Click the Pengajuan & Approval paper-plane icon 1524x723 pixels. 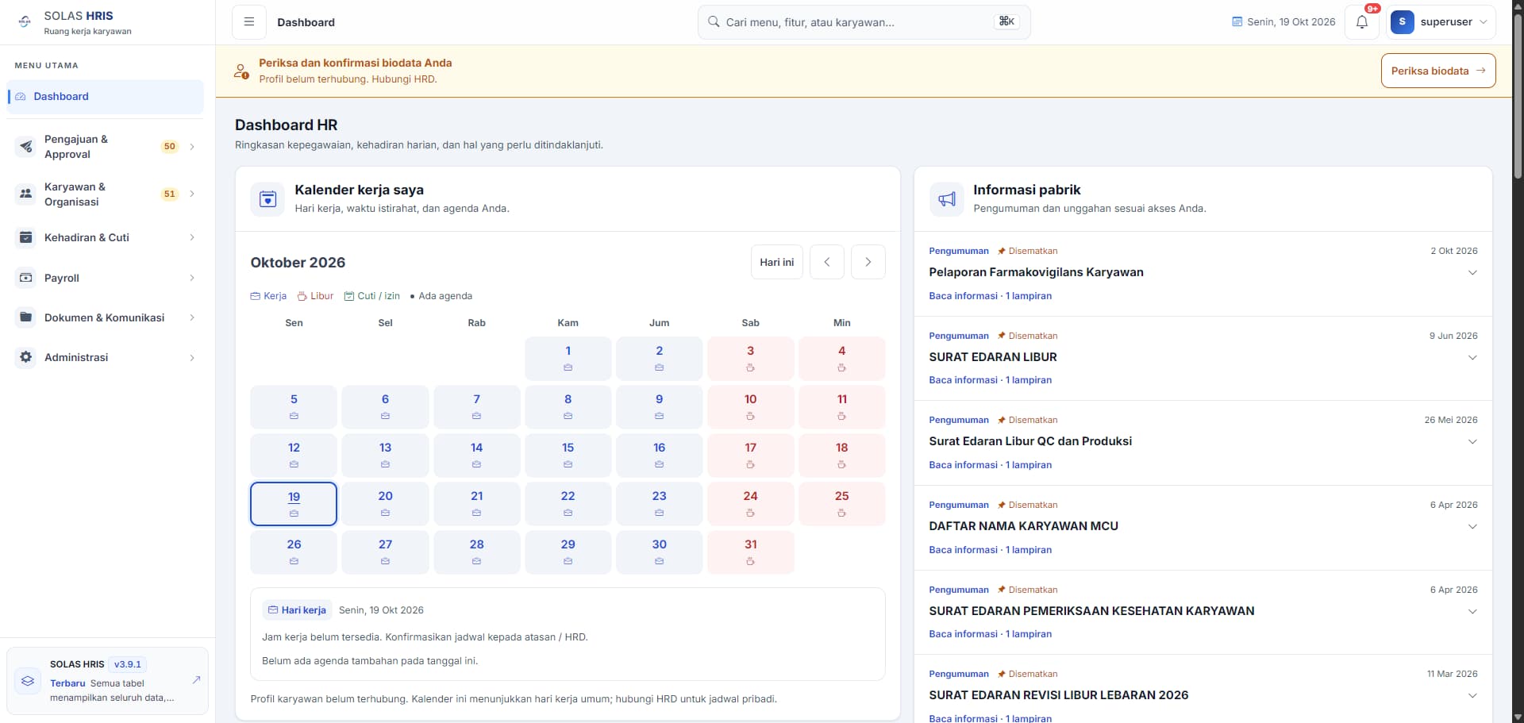[x=26, y=147]
